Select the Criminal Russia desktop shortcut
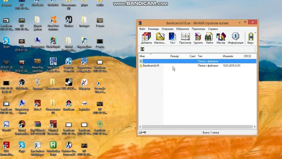The width and height of the screenshot is (282, 159). [53, 128]
